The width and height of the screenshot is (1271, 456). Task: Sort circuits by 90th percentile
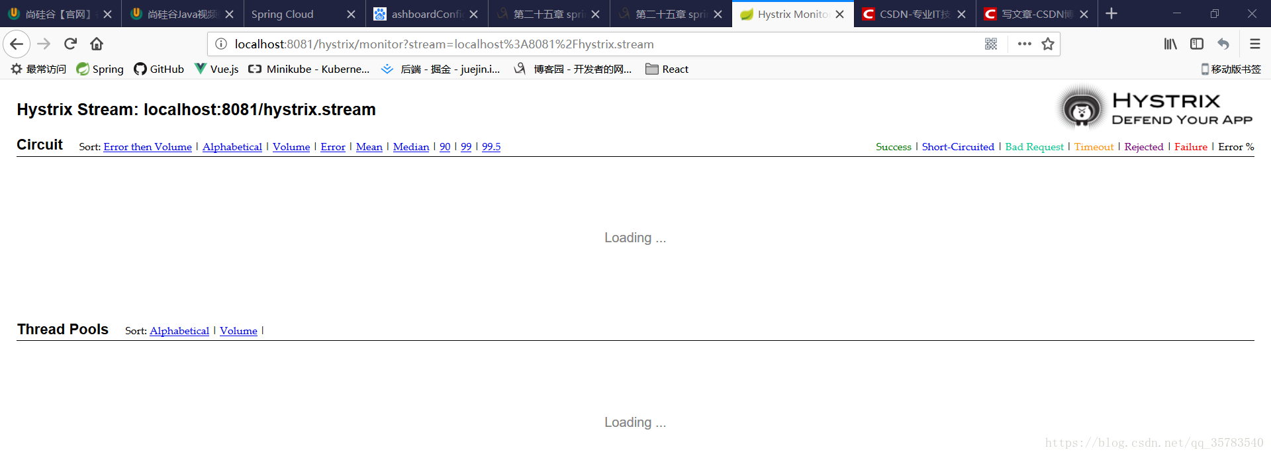[445, 147]
